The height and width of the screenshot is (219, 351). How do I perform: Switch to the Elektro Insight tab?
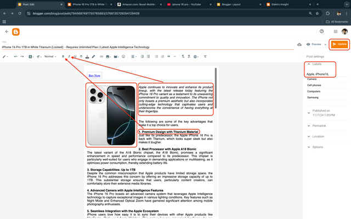pos(287,4)
